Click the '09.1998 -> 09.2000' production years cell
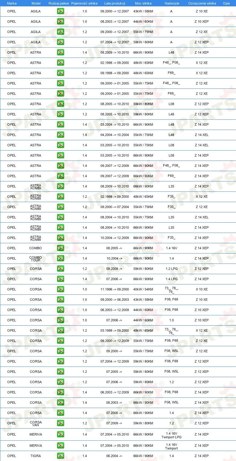This screenshot has height=461, width=236. (x=115, y=73)
